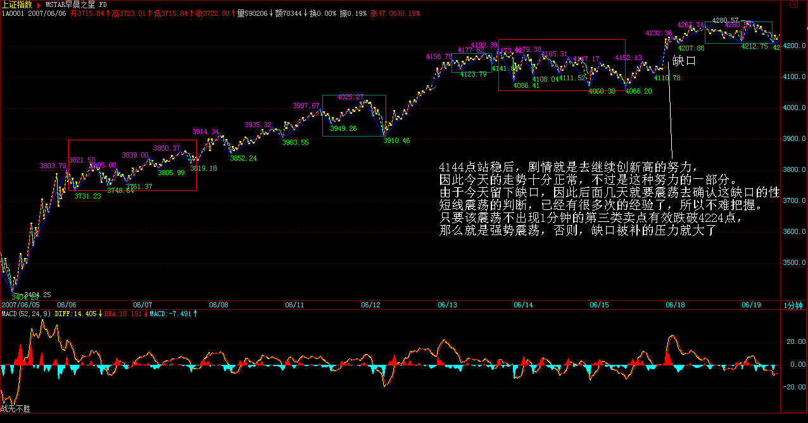Click the 上证指数 index title

coord(17,4)
